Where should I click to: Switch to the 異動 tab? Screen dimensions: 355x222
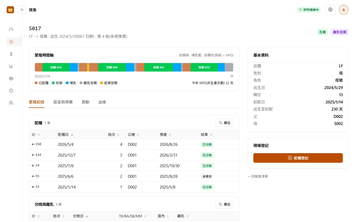[x=85, y=102]
